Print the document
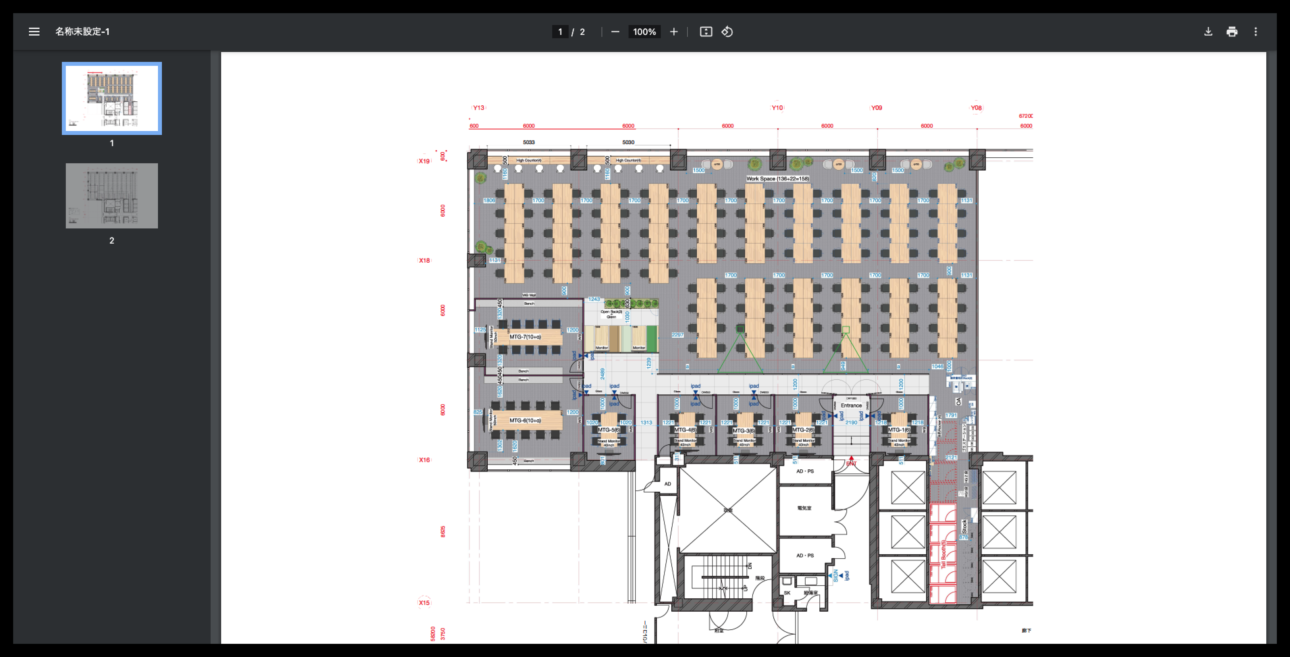 click(1231, 32)
